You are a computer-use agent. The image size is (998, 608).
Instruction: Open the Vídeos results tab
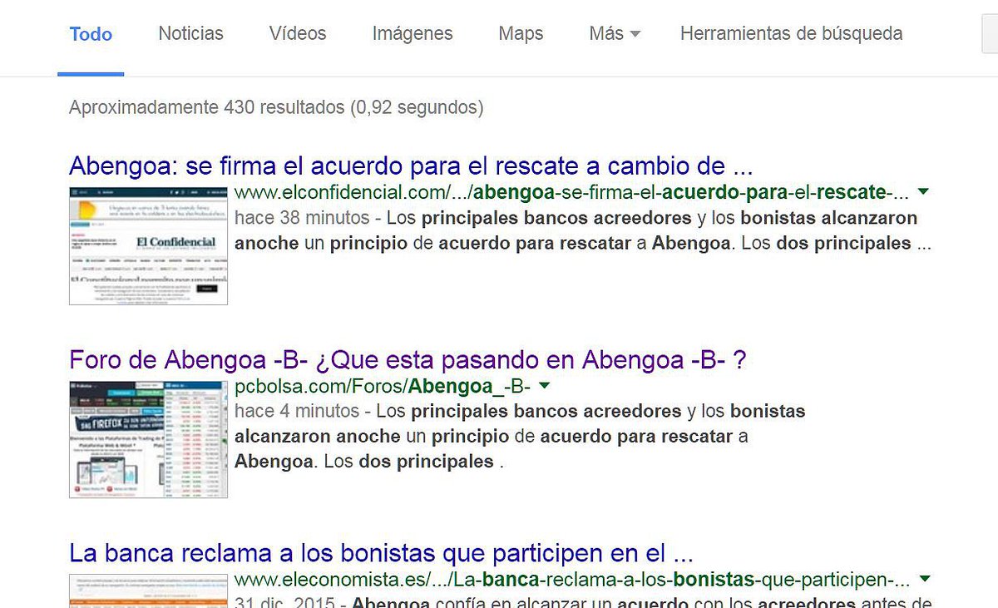point(298,34)
